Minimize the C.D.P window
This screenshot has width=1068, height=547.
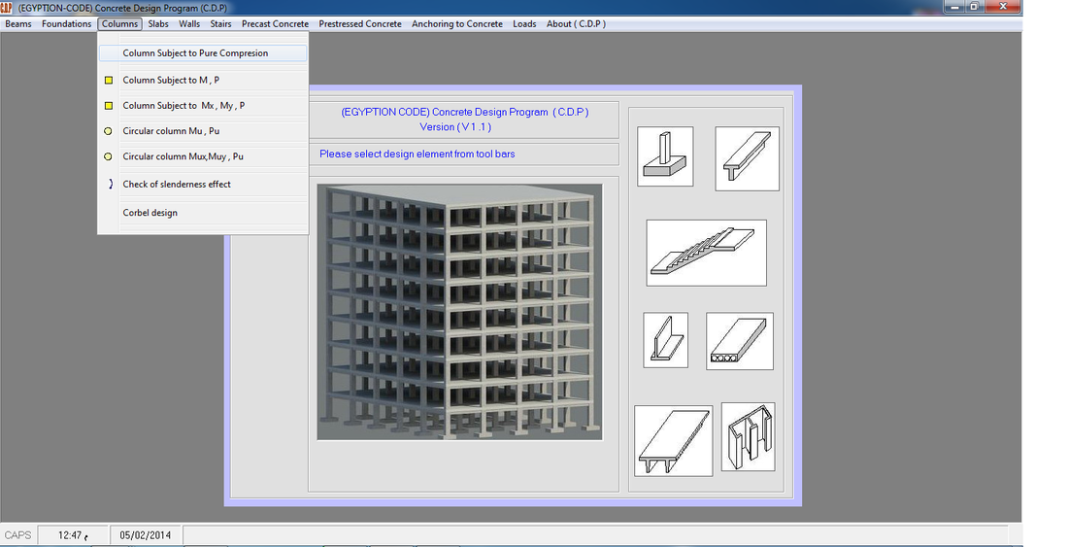(x=955, y=6)
